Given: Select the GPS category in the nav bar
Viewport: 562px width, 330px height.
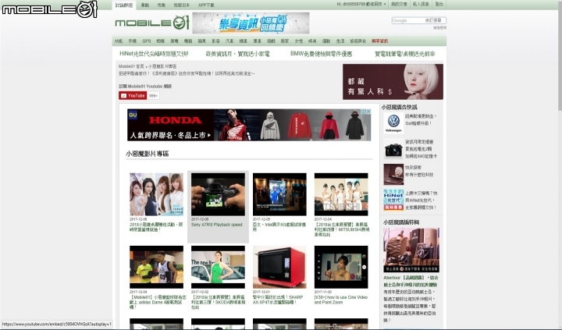Looking at the screenshot, I should coord(146,41).
